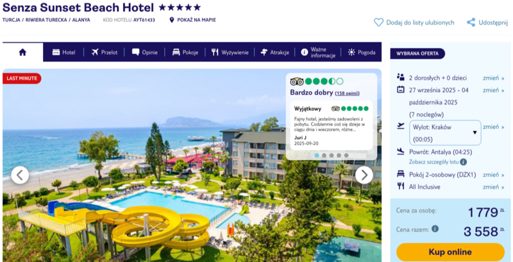Change the Pokój 2-osobowy room type

coord(493,175)
